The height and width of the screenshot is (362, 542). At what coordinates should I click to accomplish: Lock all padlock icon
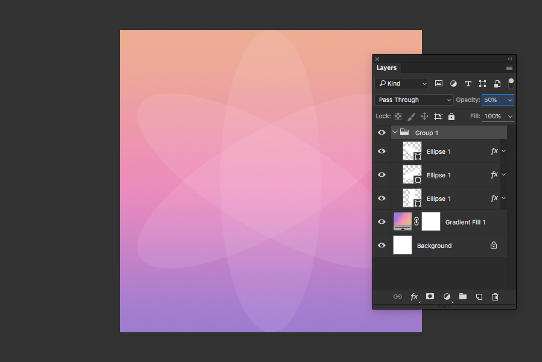coord(451,116)
